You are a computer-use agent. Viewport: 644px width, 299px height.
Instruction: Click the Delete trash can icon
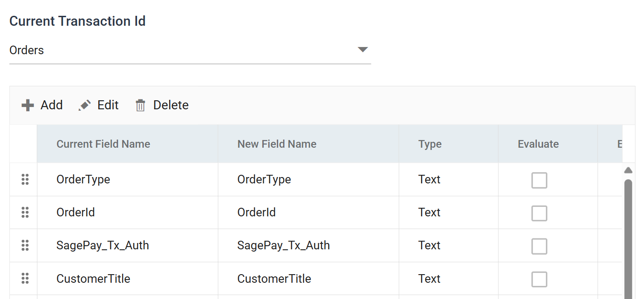tap(141, 105)
